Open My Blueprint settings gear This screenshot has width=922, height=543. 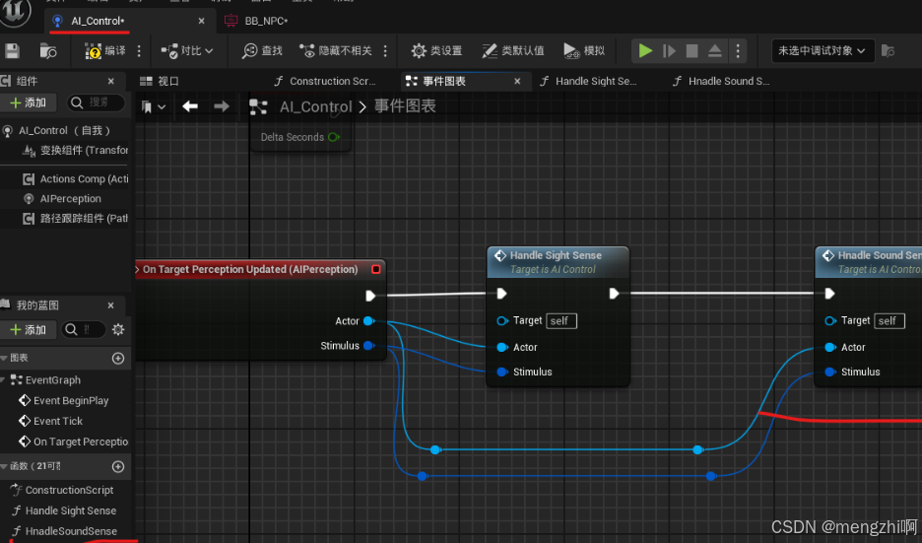pyautogui.click(x=118, y=330)
